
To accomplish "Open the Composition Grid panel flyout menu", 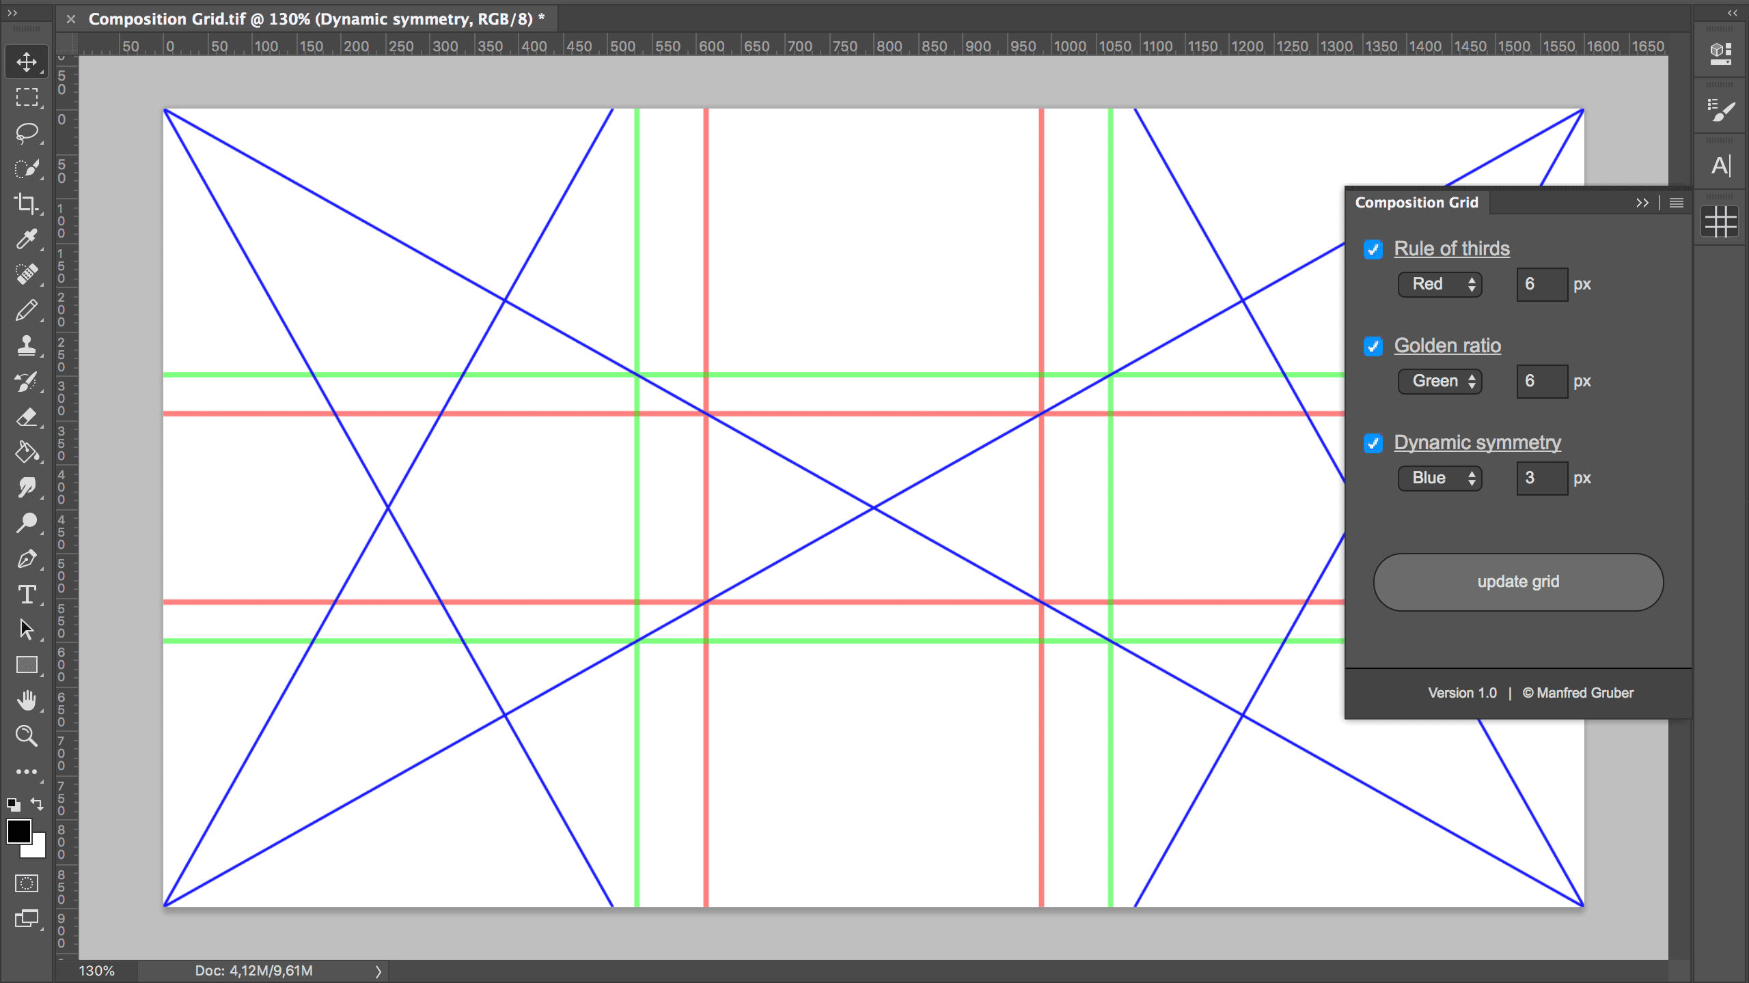I will click(x=1676, y=203).
